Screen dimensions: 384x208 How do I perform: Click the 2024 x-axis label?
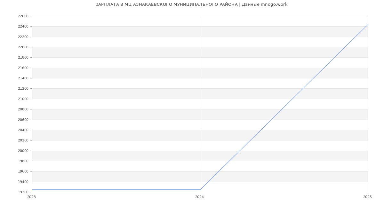click(x=199, y=197)
